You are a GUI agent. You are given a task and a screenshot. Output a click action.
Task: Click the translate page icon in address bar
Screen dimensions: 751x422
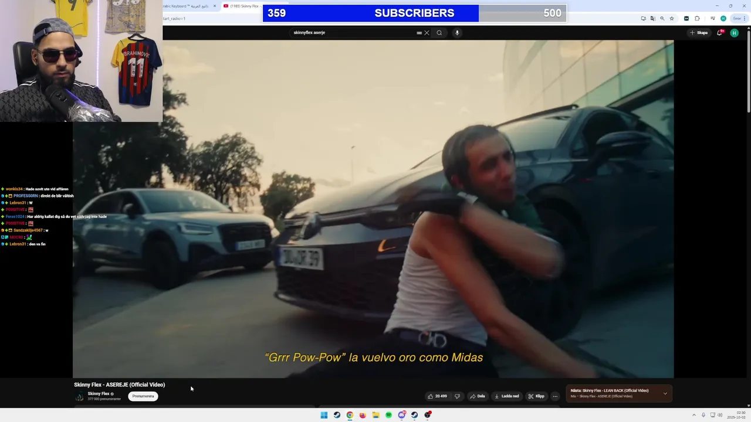click(652, 18)
